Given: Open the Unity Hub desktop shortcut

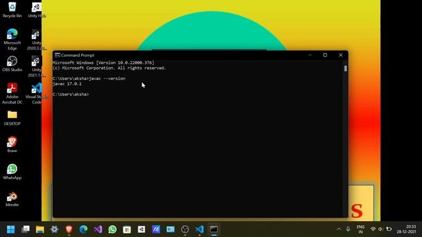Looking at the screenshot, I should (37, 10).
